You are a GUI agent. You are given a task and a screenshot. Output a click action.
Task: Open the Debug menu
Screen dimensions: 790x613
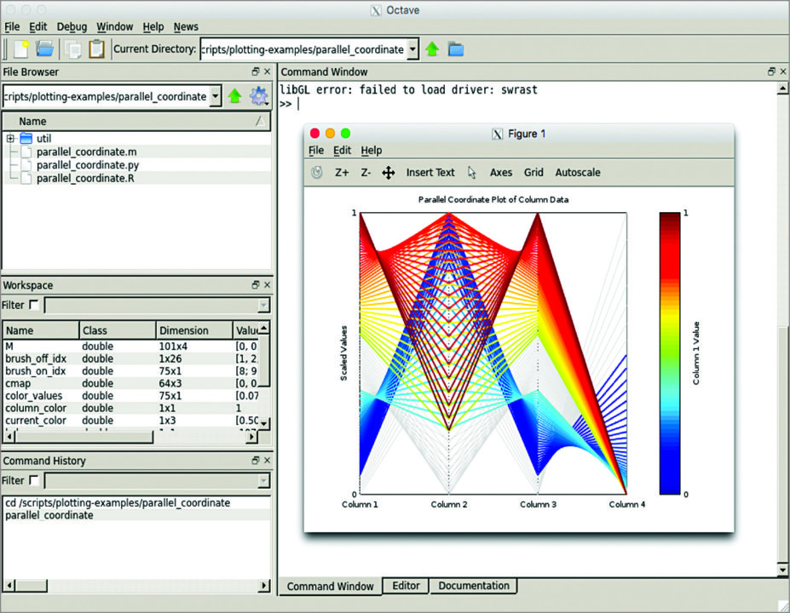(x=72, y=26)
